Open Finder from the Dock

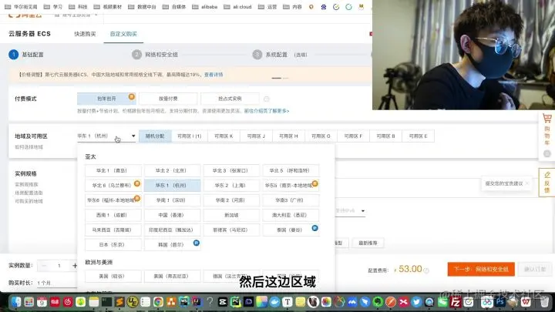pyautogui.click(x=16, y=302)
